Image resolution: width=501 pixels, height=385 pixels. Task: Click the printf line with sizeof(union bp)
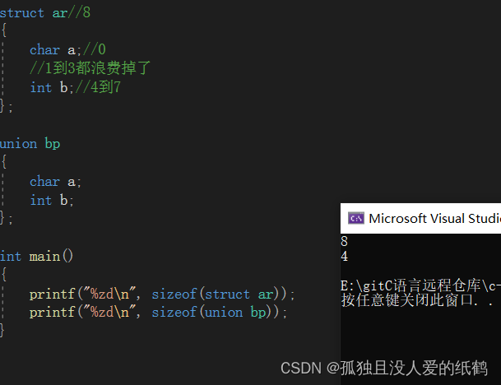(158, 313)
